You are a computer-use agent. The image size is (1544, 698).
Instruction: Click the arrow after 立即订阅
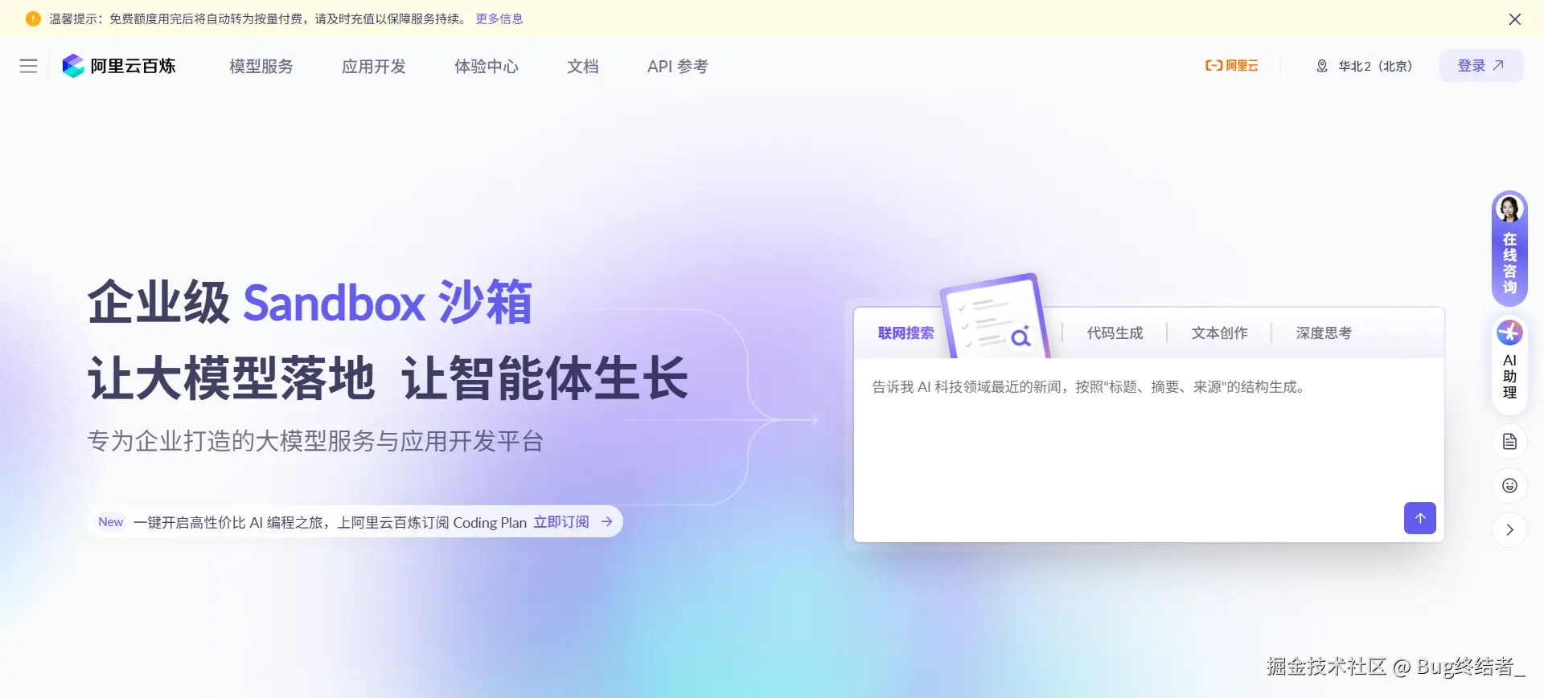(x=607, y=522)
